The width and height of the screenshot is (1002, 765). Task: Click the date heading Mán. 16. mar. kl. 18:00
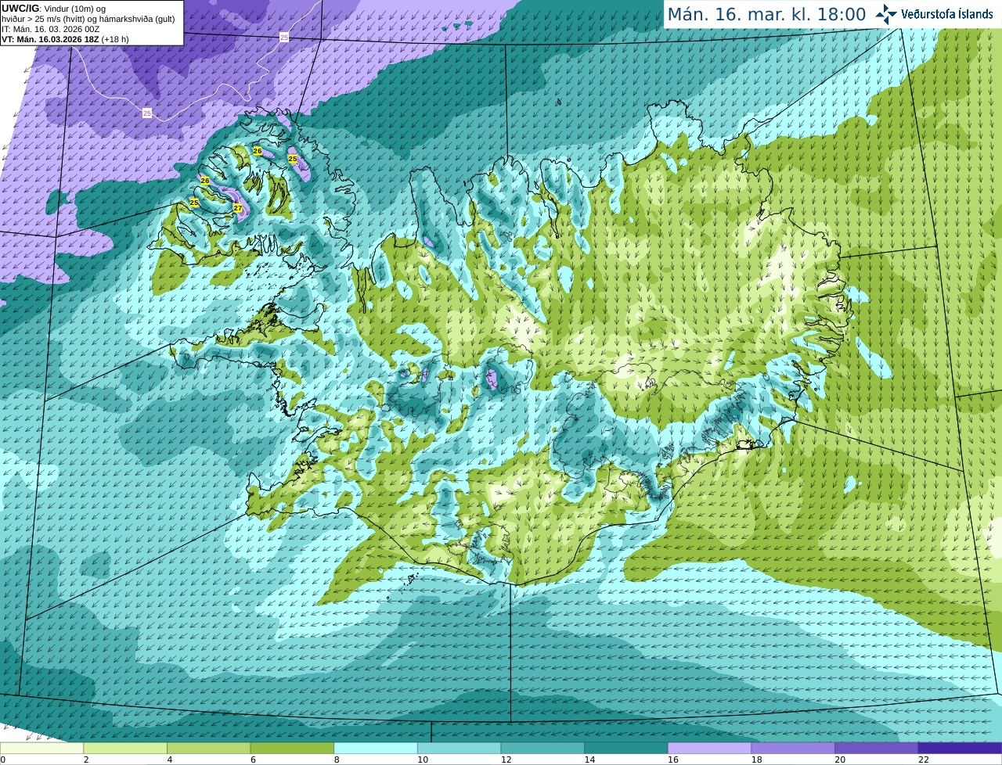[x=766, y=15]
